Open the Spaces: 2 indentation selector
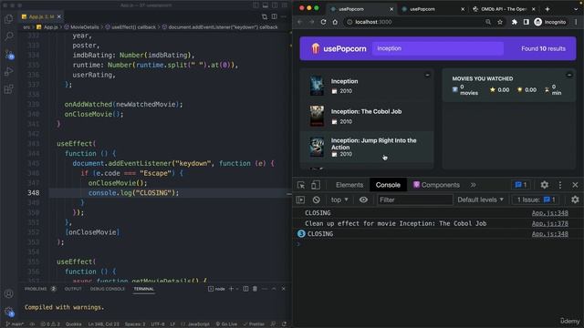This screenshot has width=584, height=328. 135,324
